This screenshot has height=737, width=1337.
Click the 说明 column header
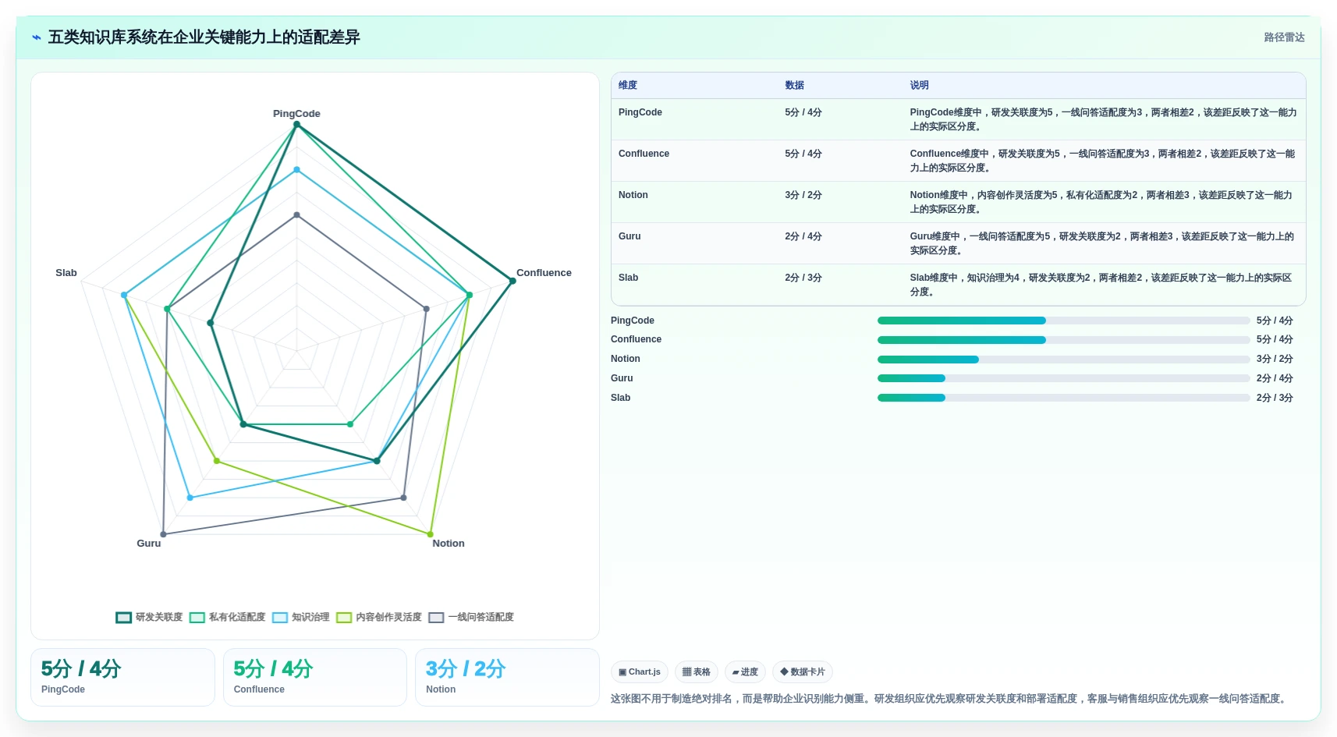pyautogui.click(x=919, y=85)
